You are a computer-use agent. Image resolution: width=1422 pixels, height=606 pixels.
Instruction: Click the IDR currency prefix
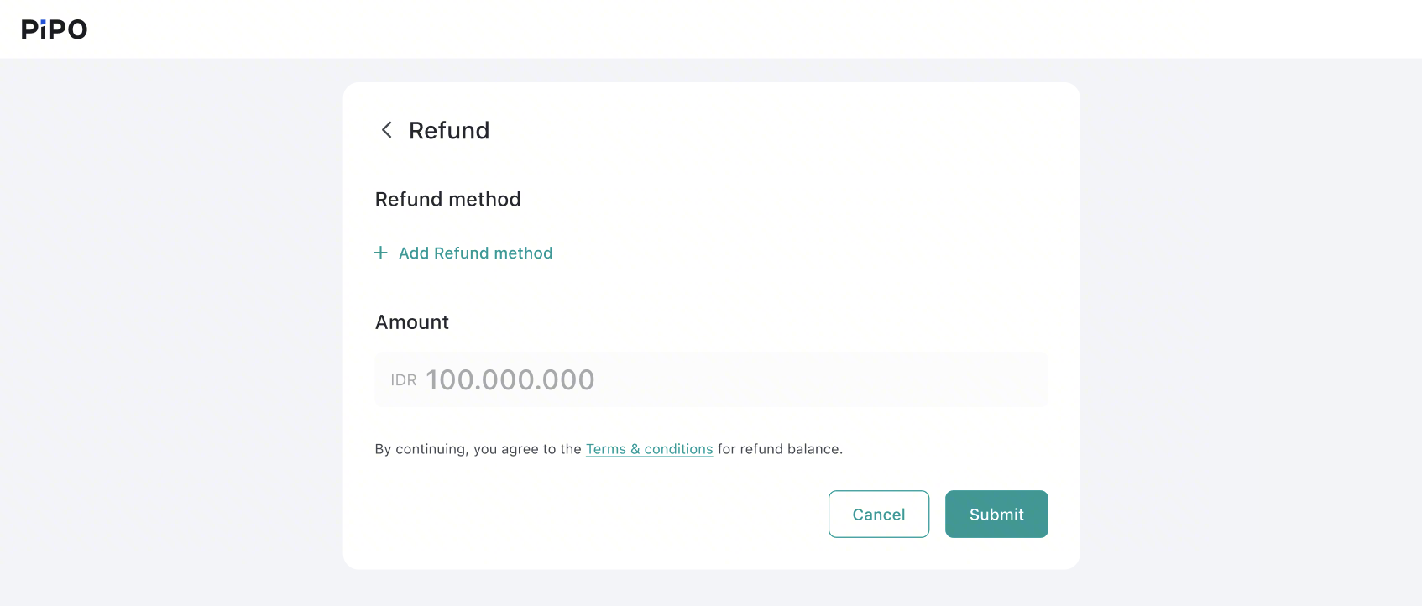[404, 380]
